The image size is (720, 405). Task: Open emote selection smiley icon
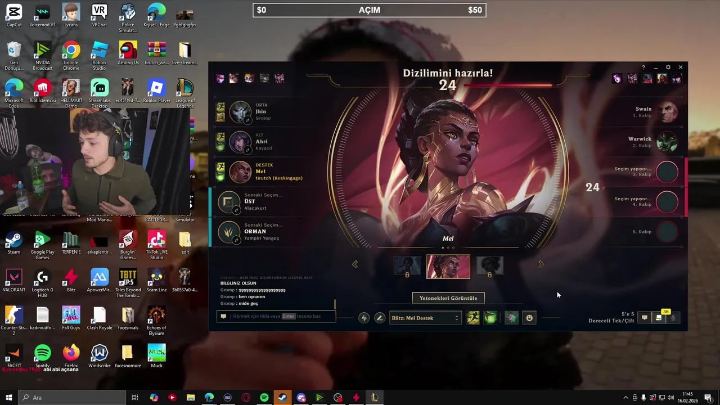click(529, 318)
